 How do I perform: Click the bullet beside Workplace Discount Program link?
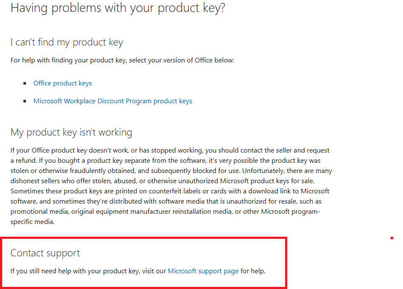click(x=25, y=101)
